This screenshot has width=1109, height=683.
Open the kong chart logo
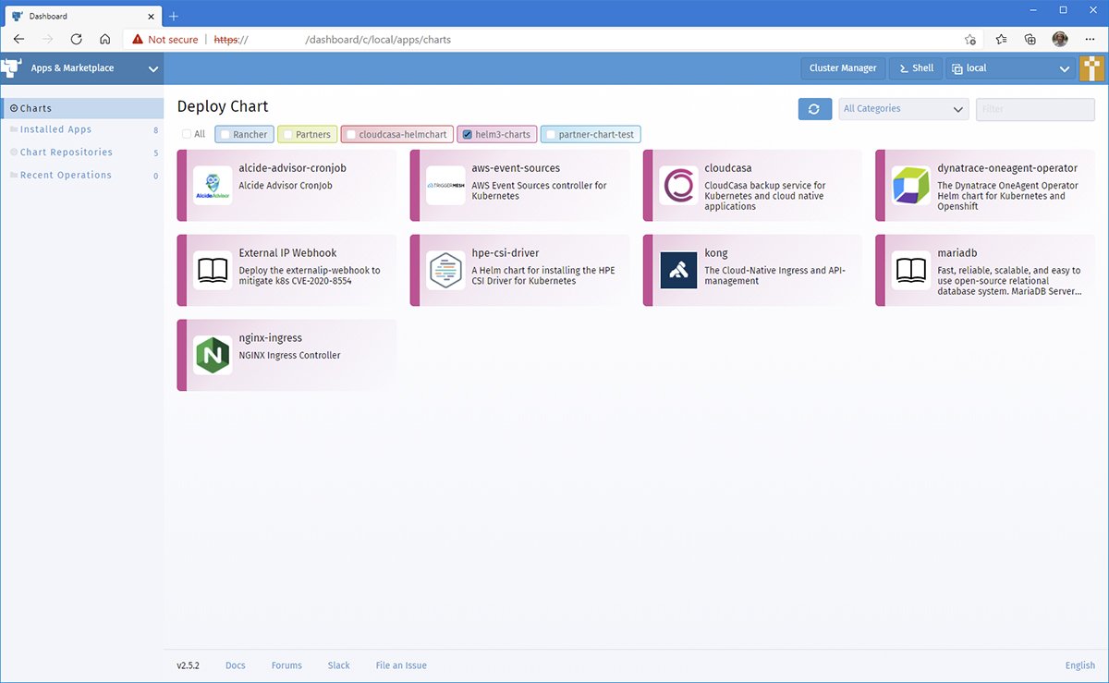tap(679, 270)
